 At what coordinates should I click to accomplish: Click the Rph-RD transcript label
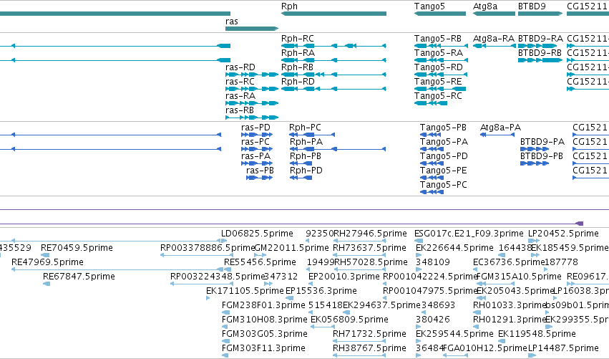[x=298, y=82]
